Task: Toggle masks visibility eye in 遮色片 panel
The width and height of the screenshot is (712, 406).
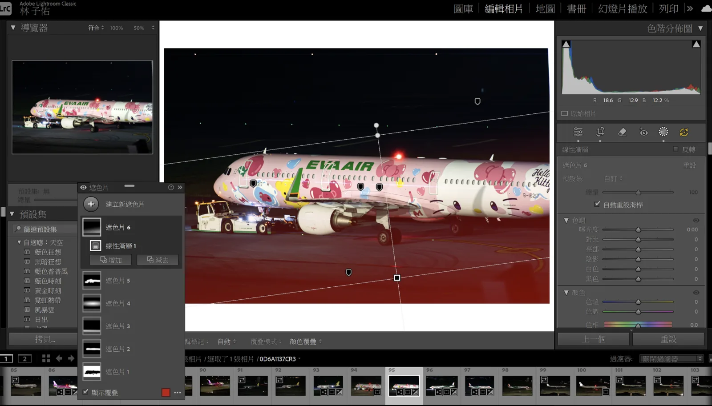Action: (83, 188)
